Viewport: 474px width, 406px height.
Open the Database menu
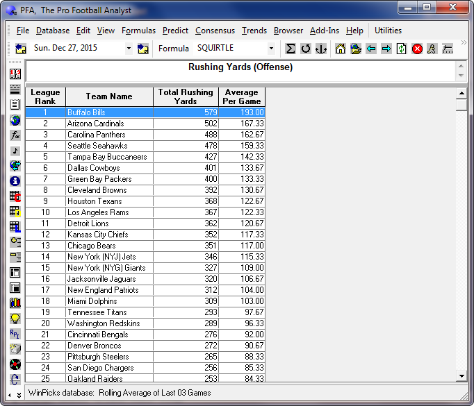[x=53, y=31]
